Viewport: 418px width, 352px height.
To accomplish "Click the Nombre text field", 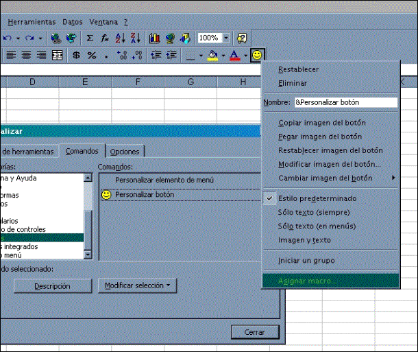I will click(345, 102).
